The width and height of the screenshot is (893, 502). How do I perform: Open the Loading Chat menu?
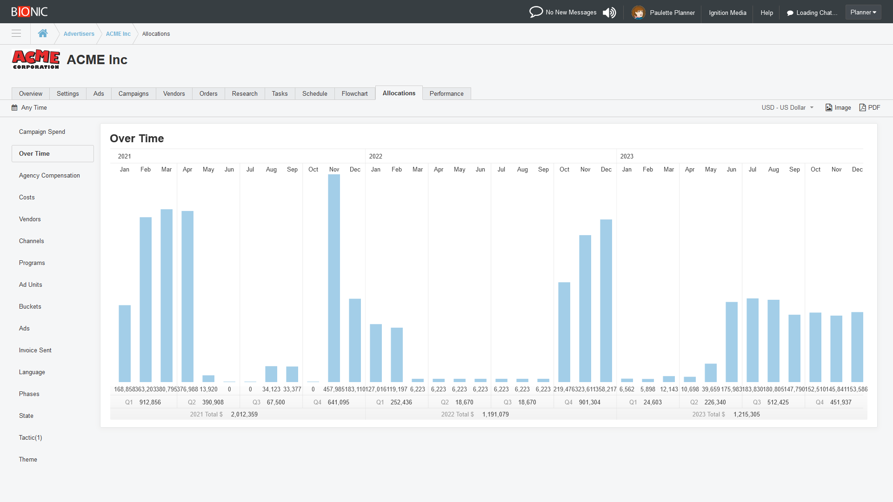(812, 13)
